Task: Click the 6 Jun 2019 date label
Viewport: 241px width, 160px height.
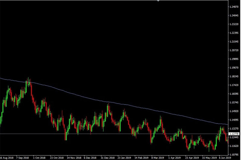Action: 225,158
